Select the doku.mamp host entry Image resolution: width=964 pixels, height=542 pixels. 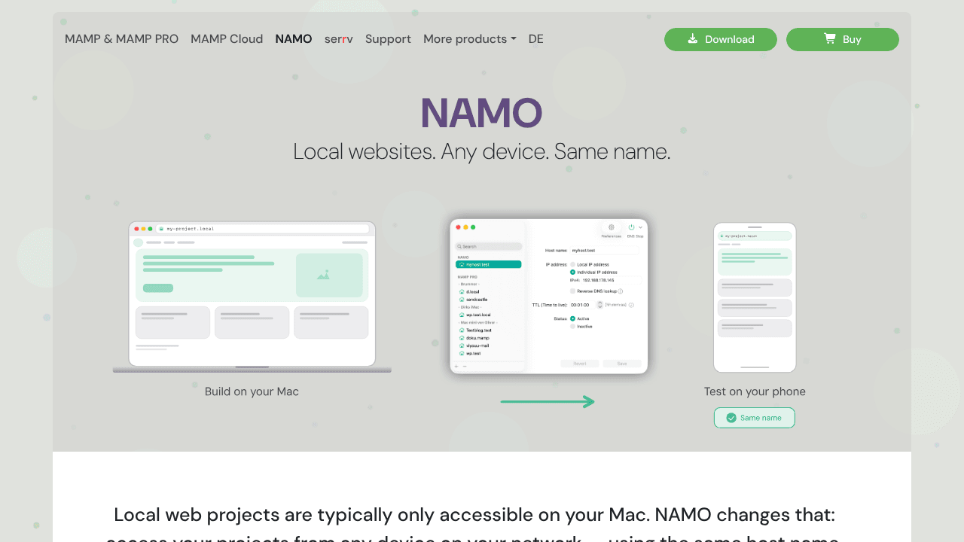[477, 338]
